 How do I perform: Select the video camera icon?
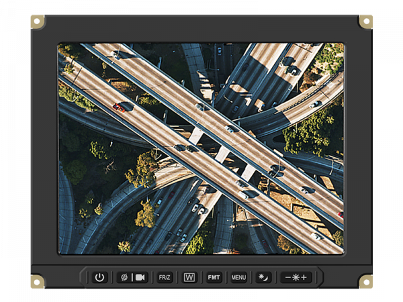click(140, 277)
